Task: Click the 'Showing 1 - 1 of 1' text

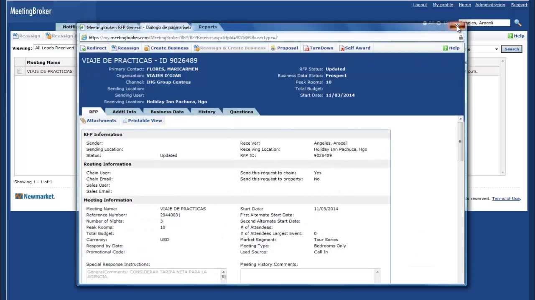Action: [33, 182]
